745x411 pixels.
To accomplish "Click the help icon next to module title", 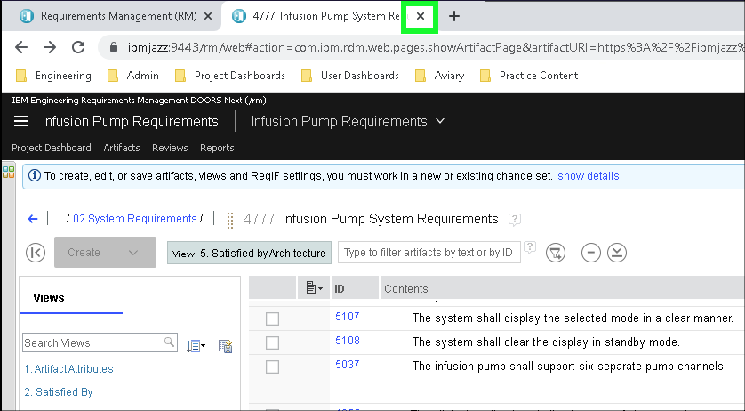I will tap(514, 219).
